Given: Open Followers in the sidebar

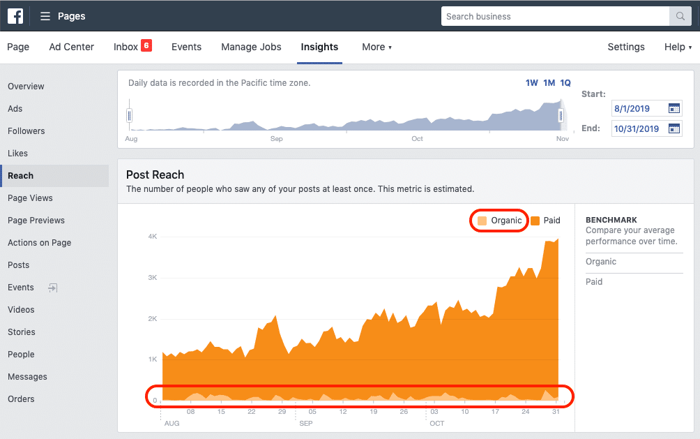Looking at the screenshot, I should click(x=26, y=131).
